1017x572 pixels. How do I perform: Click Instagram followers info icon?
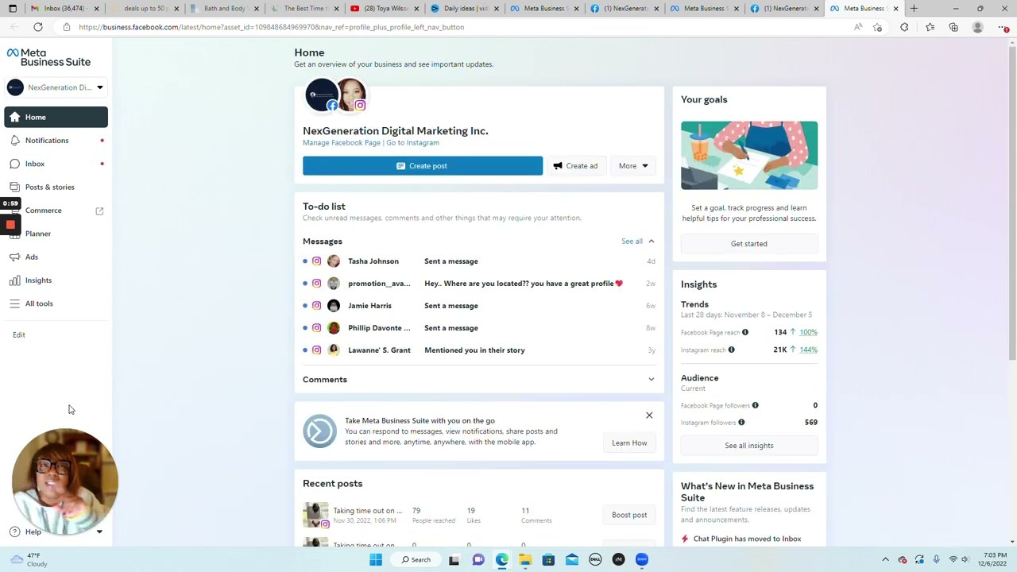coord(742,423)
